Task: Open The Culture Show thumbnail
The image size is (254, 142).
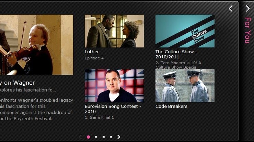Action: (x=185, y=31)
